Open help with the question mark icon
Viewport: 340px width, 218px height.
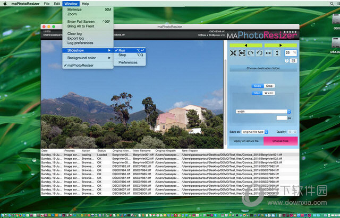pyautogui.click(x=287, y=61)
